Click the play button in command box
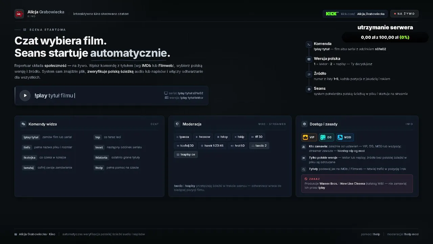 click(x=25, y=96)
